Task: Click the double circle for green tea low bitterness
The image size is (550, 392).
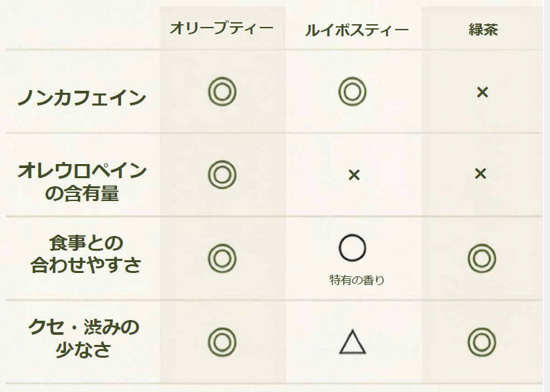Action: pyautogui.click(x=482, y=342)
